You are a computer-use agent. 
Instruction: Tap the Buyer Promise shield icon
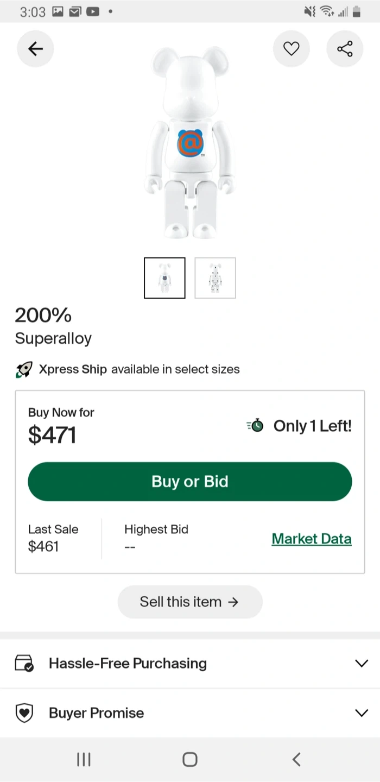click(x=24, y=713)
